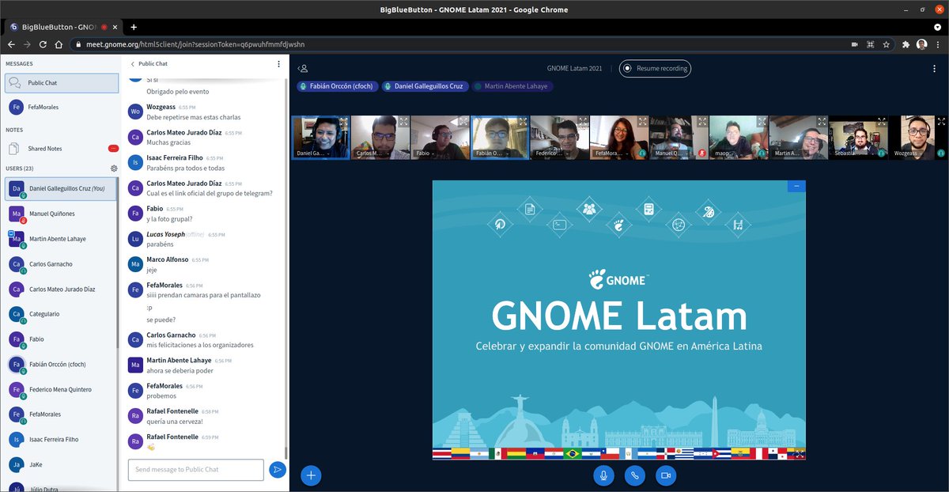Click the Isaac Ferreira Filho user avatar

pos(16,439)
